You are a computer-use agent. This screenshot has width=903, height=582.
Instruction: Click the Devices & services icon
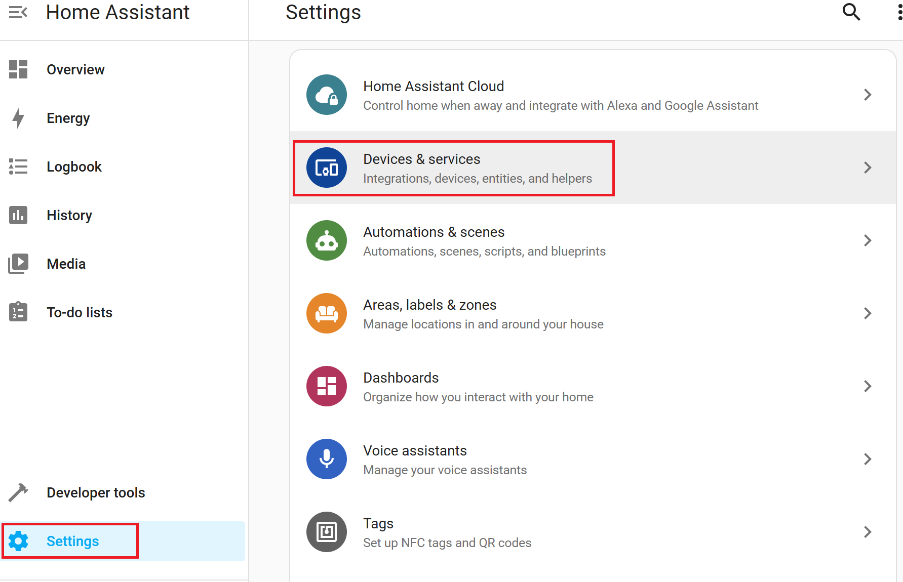pos(327,168)
